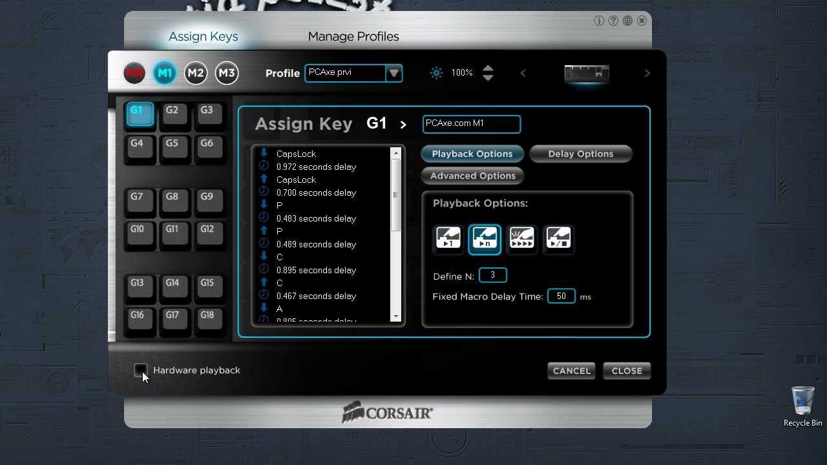The height and width of the screenshot is (465, 827).
Task: Open the Recycle Bin desktop icon
Action: [x=802, y=407]
